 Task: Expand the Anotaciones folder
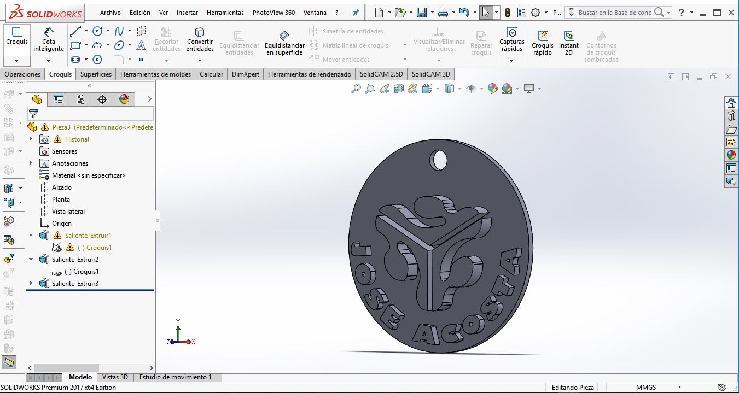(31, 163)
